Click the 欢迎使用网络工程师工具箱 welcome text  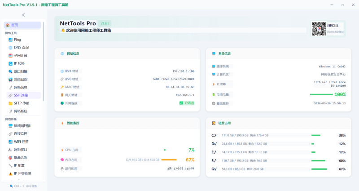(88, 31)
